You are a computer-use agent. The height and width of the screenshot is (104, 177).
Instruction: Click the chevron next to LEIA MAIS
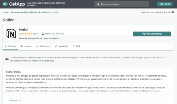[x=19, y=100]
